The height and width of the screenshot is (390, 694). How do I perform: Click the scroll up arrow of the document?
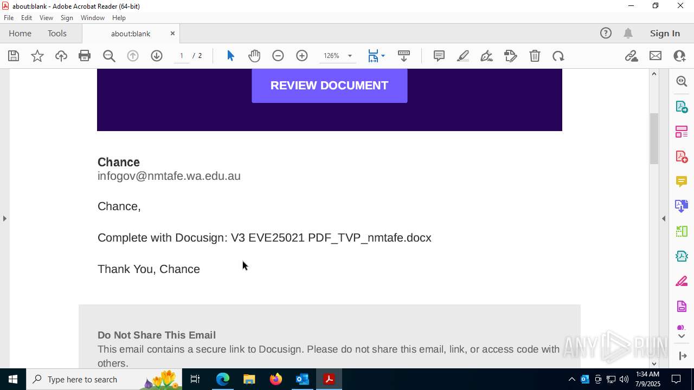pyautogui.click(x=654, y=74)
